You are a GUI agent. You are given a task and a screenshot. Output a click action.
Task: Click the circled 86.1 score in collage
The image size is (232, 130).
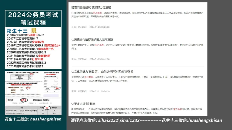[57, 88]
